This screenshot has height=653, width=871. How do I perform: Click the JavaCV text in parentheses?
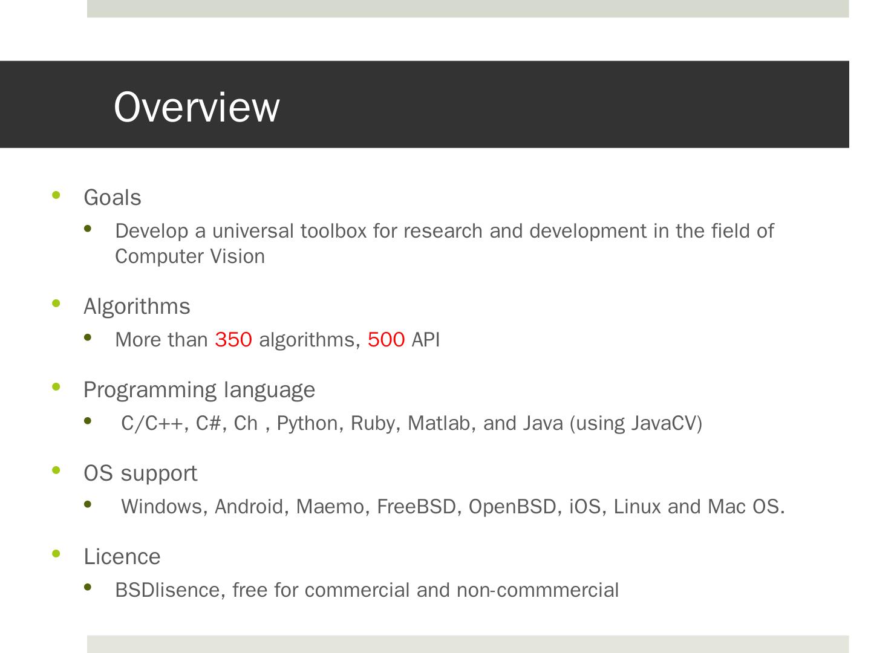pos(666,423)
